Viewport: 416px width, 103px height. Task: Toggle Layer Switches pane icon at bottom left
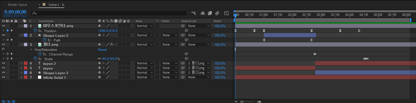click(x=4, y=101)
